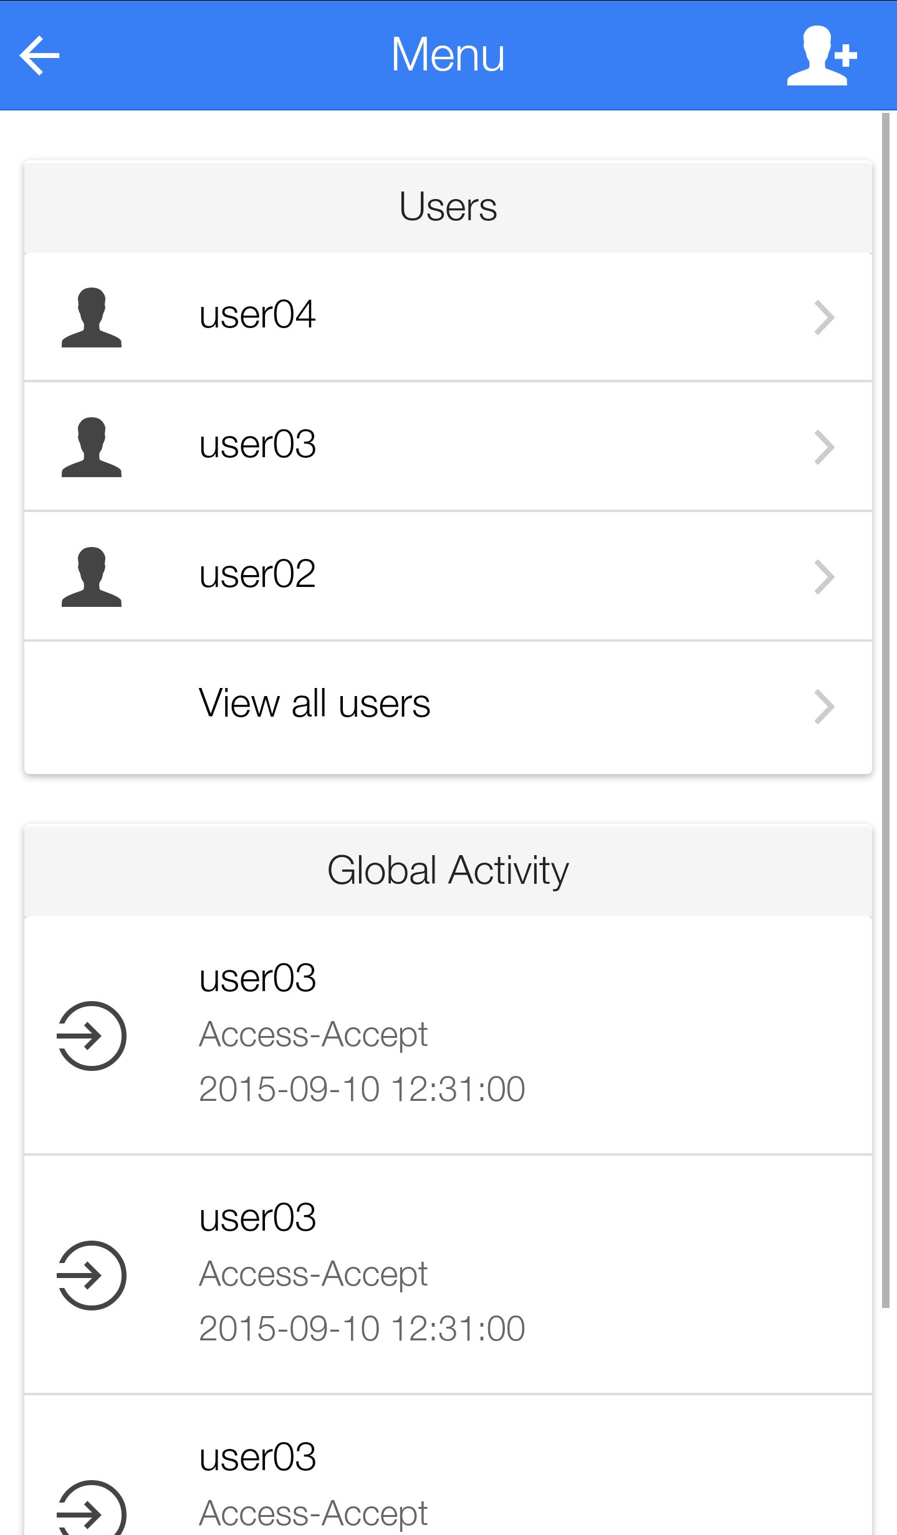
Task: Open the View all users link
Action: 314,704
